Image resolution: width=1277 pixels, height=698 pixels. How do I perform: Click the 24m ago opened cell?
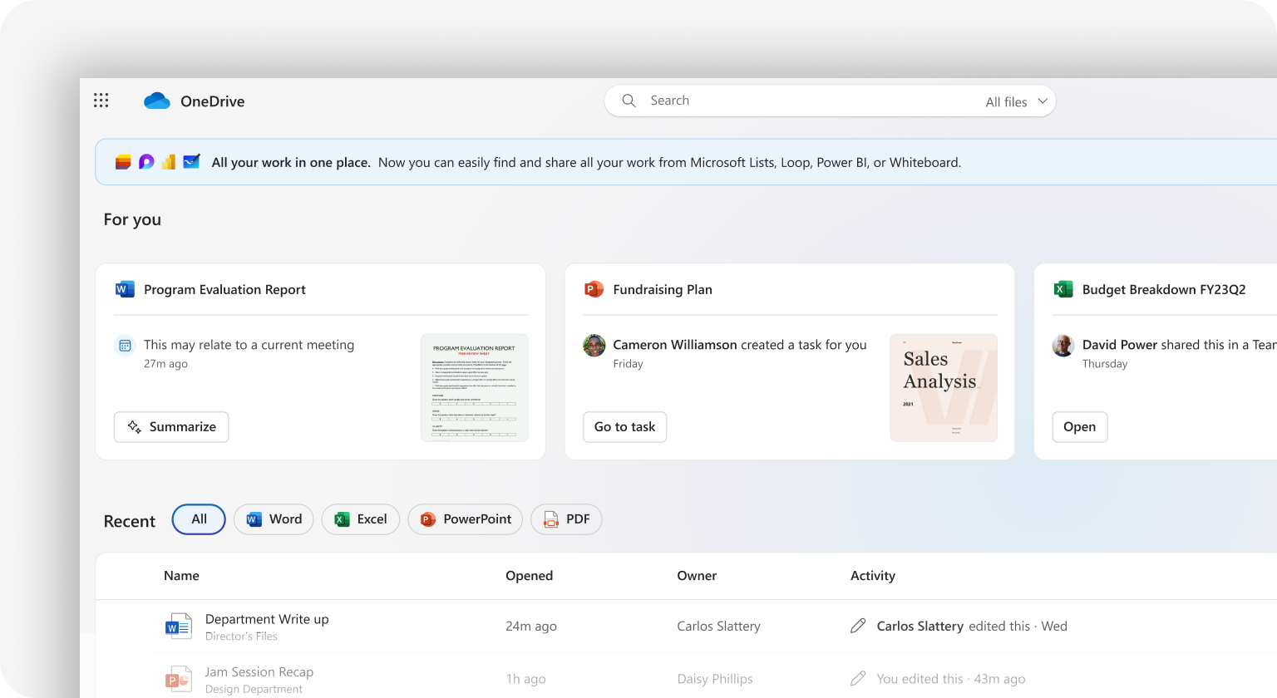[x=531, y=627]
